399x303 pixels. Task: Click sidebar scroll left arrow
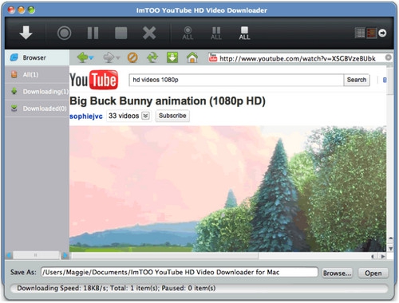tap(9, 255)
